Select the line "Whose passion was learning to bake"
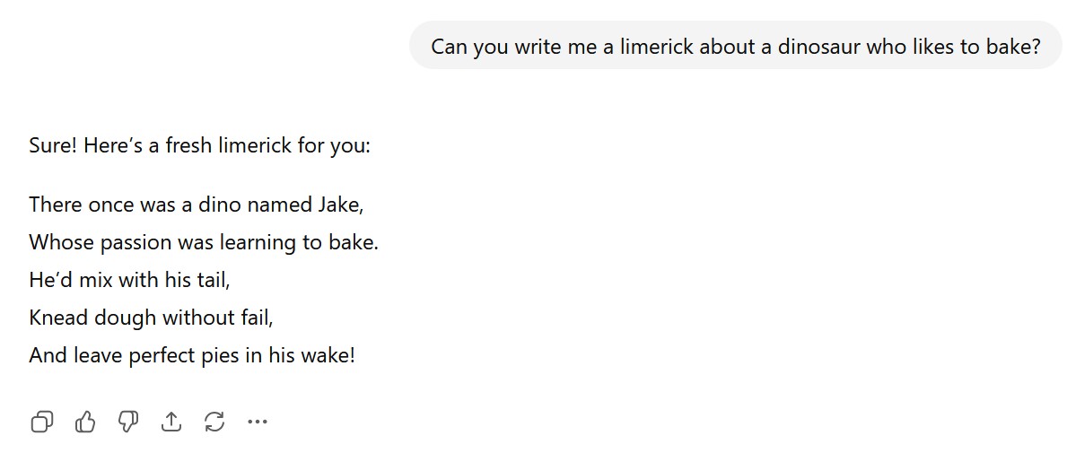1067x453 pixels. pyautogui.click(x=203, y=242)
